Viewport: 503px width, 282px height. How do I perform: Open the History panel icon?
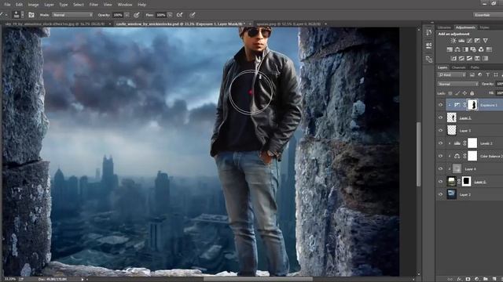(429, 32)
